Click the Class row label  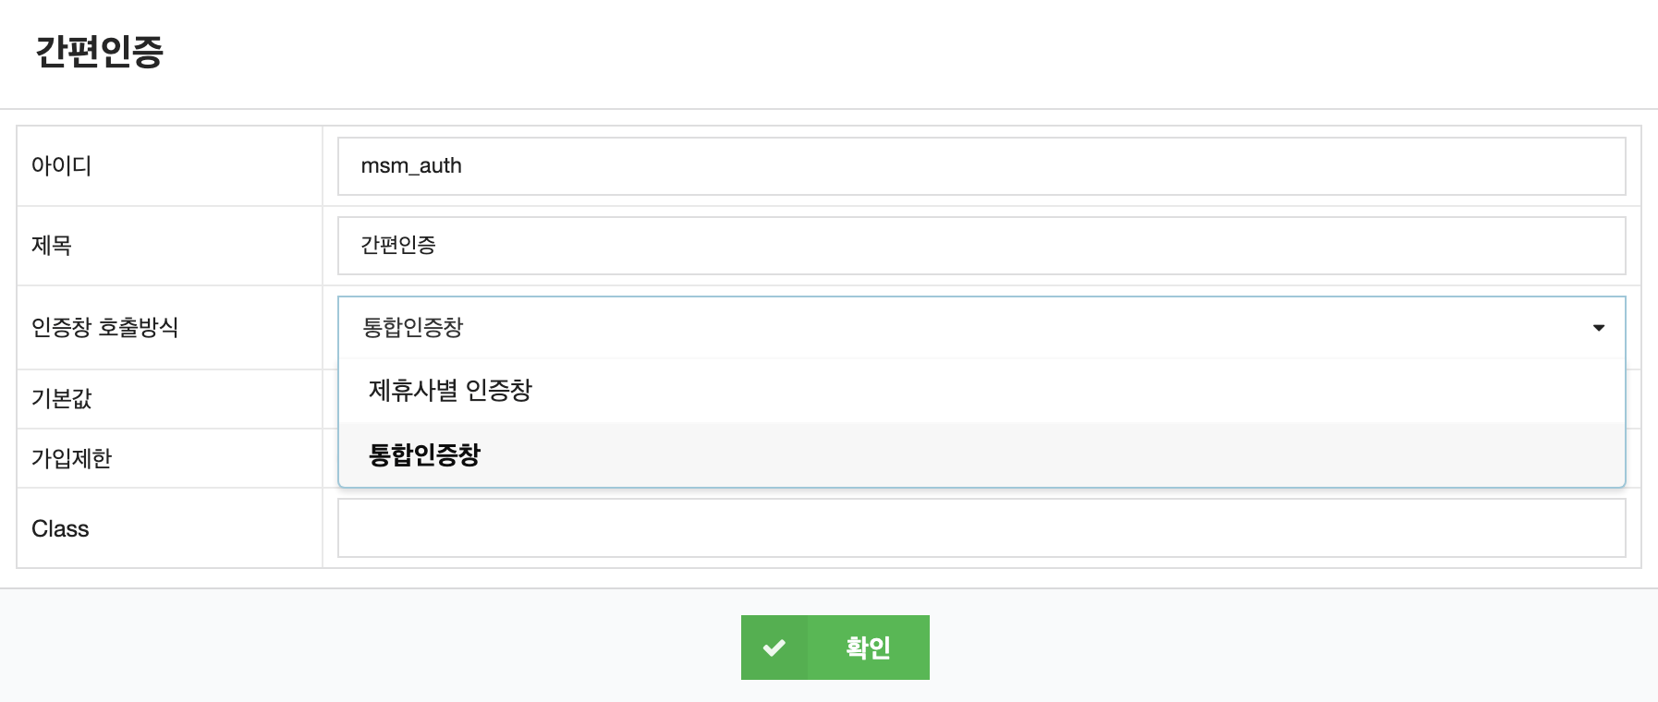pos(60,528)
